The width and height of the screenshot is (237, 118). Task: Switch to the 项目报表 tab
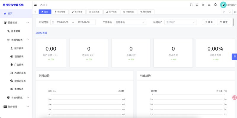129,12
